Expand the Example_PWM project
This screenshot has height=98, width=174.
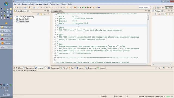click(x=15, y=19)
